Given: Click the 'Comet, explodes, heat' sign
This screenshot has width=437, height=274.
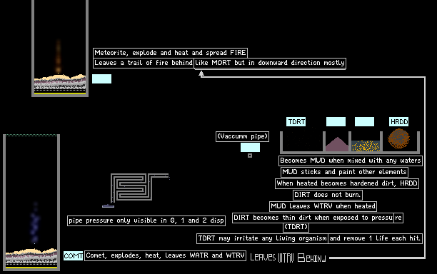Looking at the screenshot, I should tap(165, 255).
